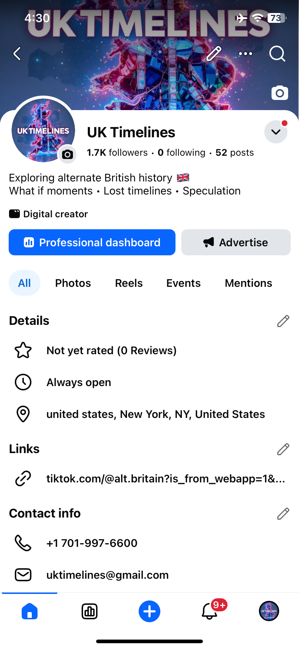This screenshot has height=649, width=299.
Task: Edit Contact info with pencil icon
Action: point(283,514)
